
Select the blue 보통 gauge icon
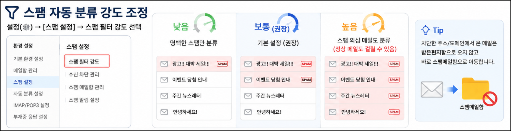pyautogui.click(x=288, y=23)
